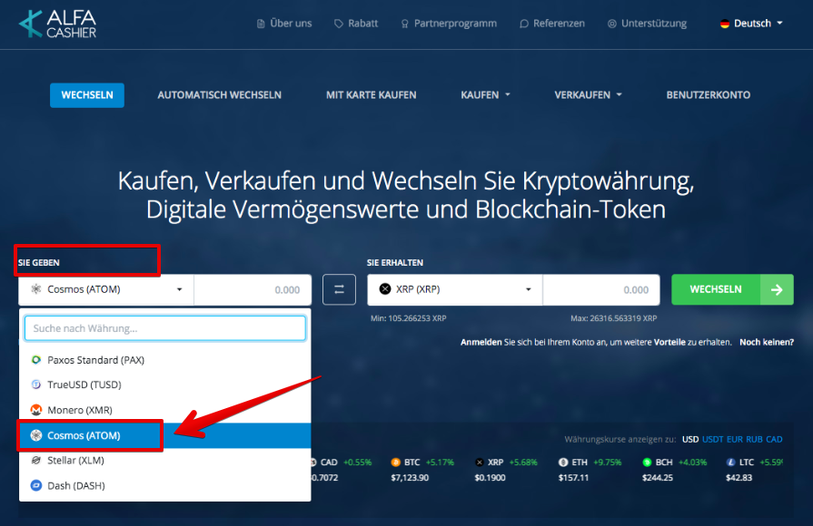The image size is (813, 526).
Task: Show rates in CAD
Action: 774,440
